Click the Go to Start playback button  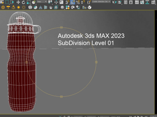(131, 116)
